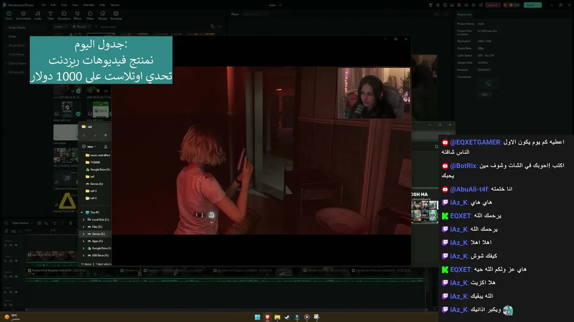The width and height of the screenshot is (574, 322).
Task: Click the Help menu
Action: [x=102, y=5]
